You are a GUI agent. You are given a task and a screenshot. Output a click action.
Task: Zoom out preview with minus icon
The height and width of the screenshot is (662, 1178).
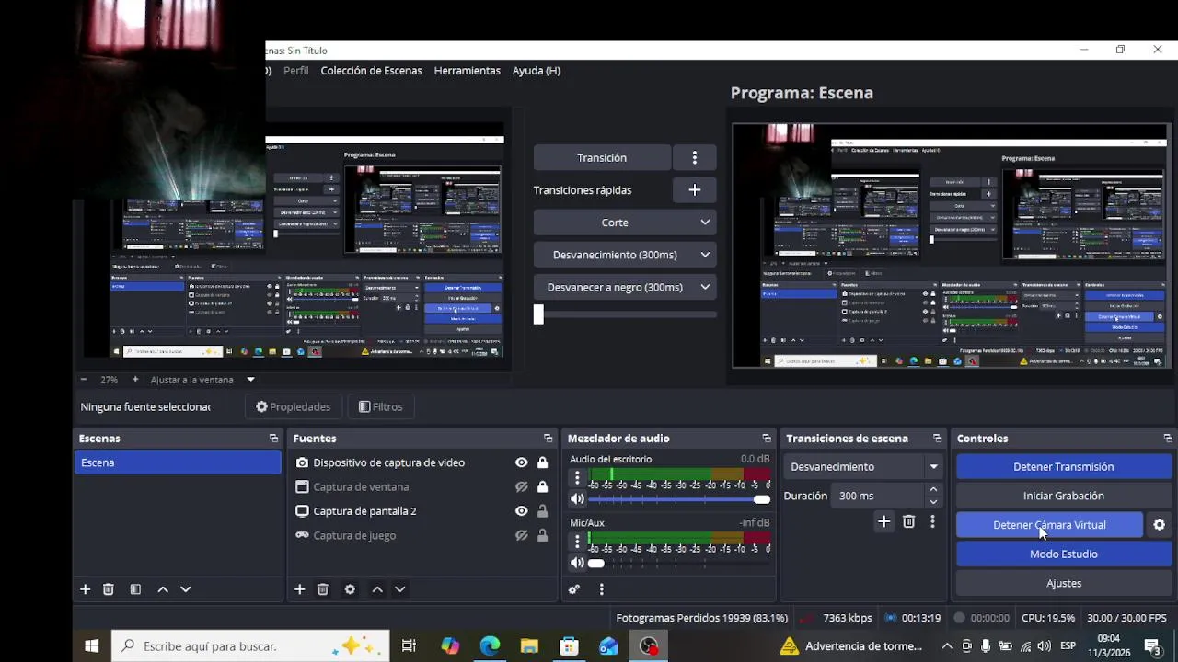click(84, 380)
